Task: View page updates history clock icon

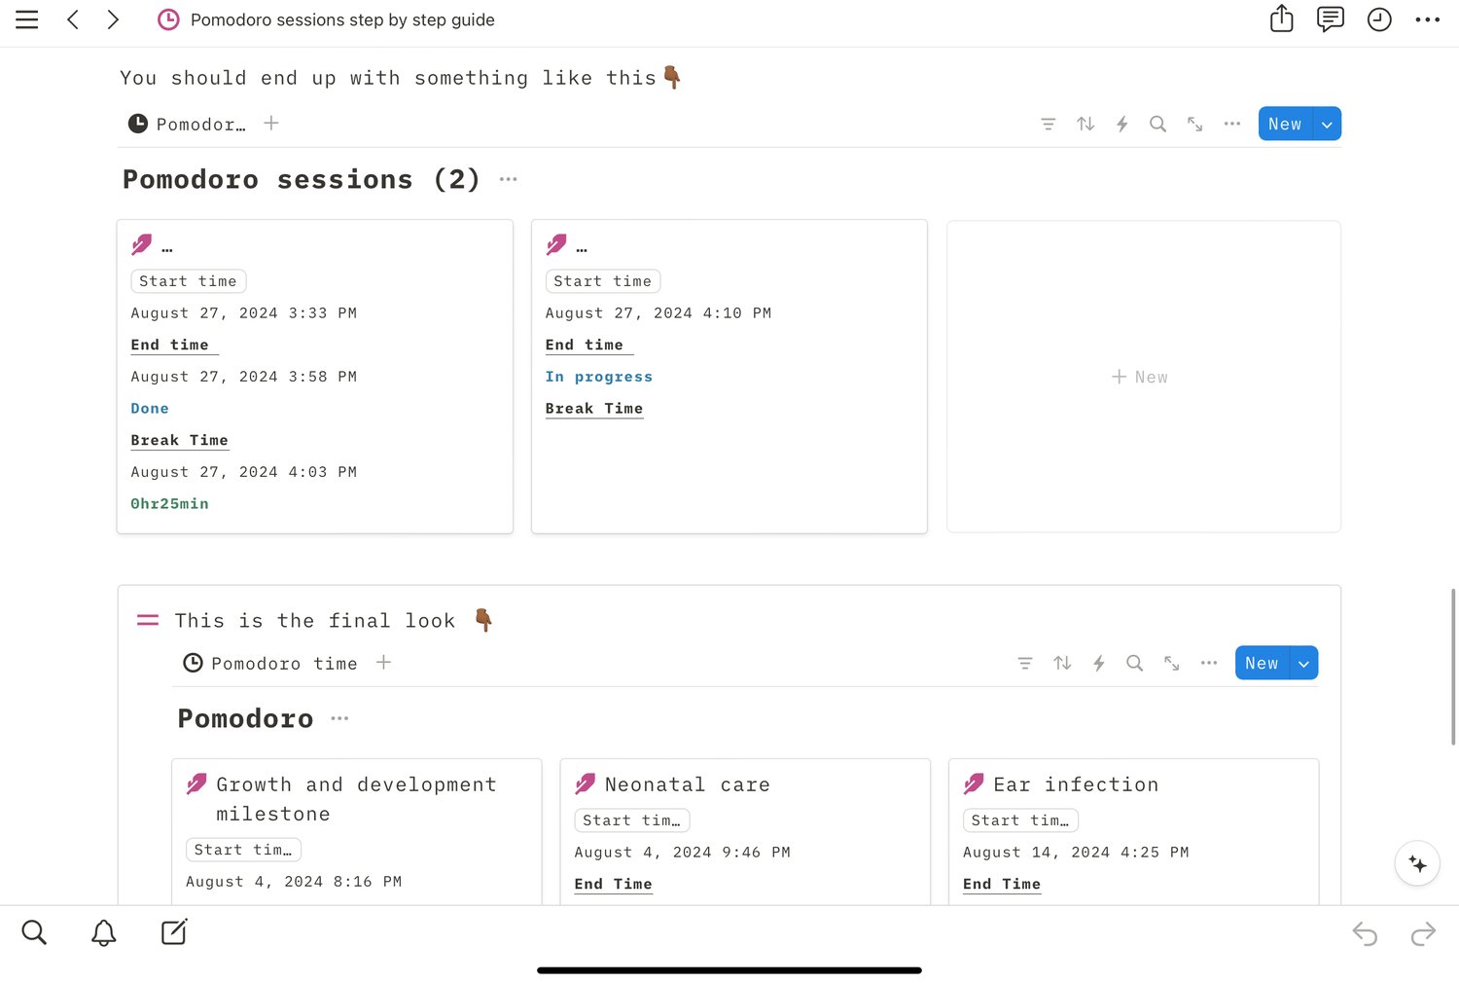Action: click(x=1379, y=19)
